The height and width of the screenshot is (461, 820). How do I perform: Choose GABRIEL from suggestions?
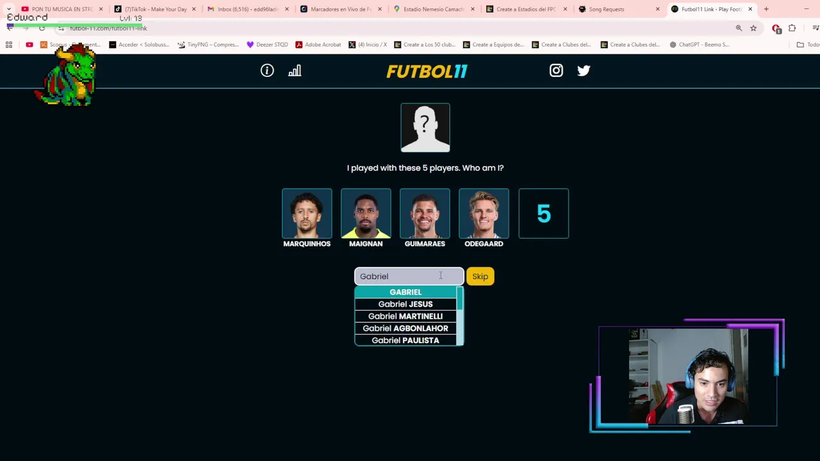(406, 292)
